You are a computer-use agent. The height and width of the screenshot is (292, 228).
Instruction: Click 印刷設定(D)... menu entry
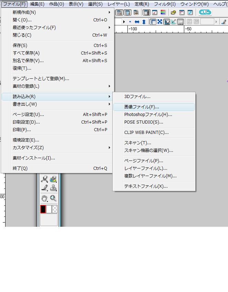pos(58,122)
